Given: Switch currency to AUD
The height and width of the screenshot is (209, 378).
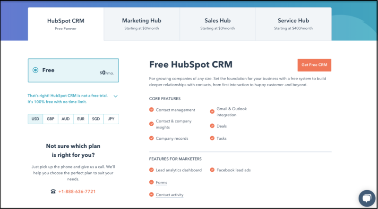Looking at the screenshot, I should pyautogui.click(x=66, y=119).
